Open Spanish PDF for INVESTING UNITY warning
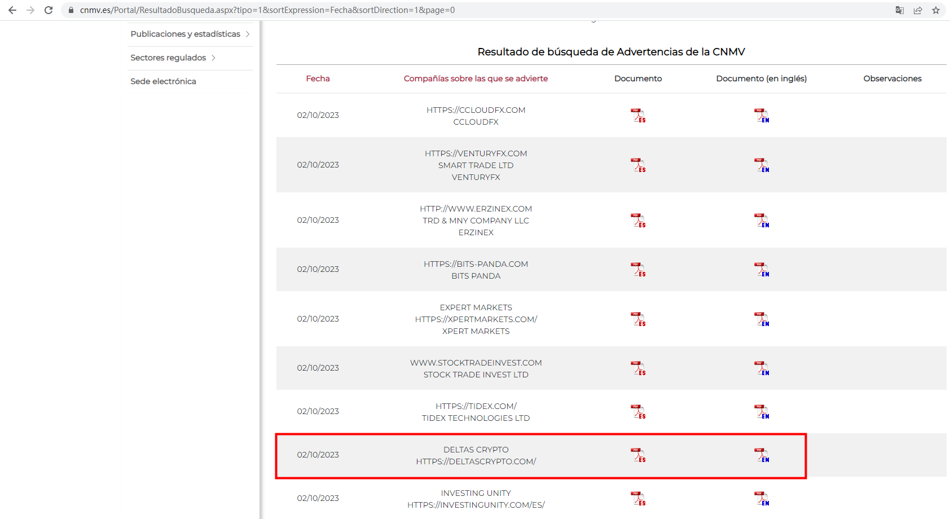 (x=638, y=499)
